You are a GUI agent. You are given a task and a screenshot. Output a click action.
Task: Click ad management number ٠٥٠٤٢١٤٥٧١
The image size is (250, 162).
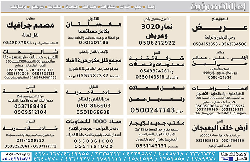click(x=17, y=159)
